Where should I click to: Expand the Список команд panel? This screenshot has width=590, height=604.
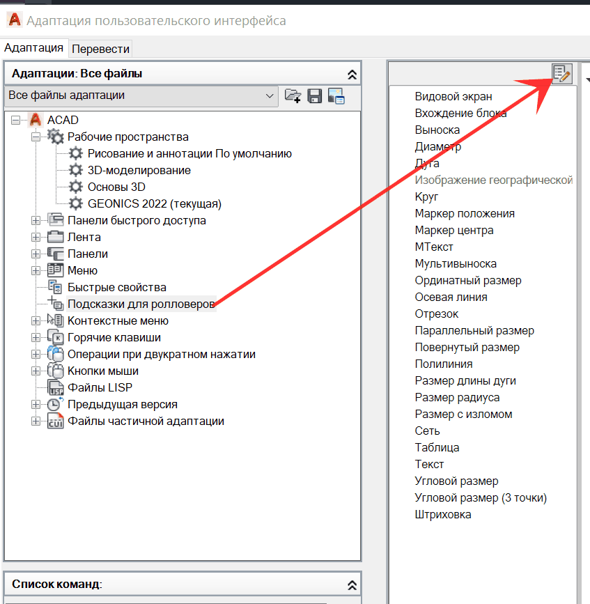(x=352, y=584)
